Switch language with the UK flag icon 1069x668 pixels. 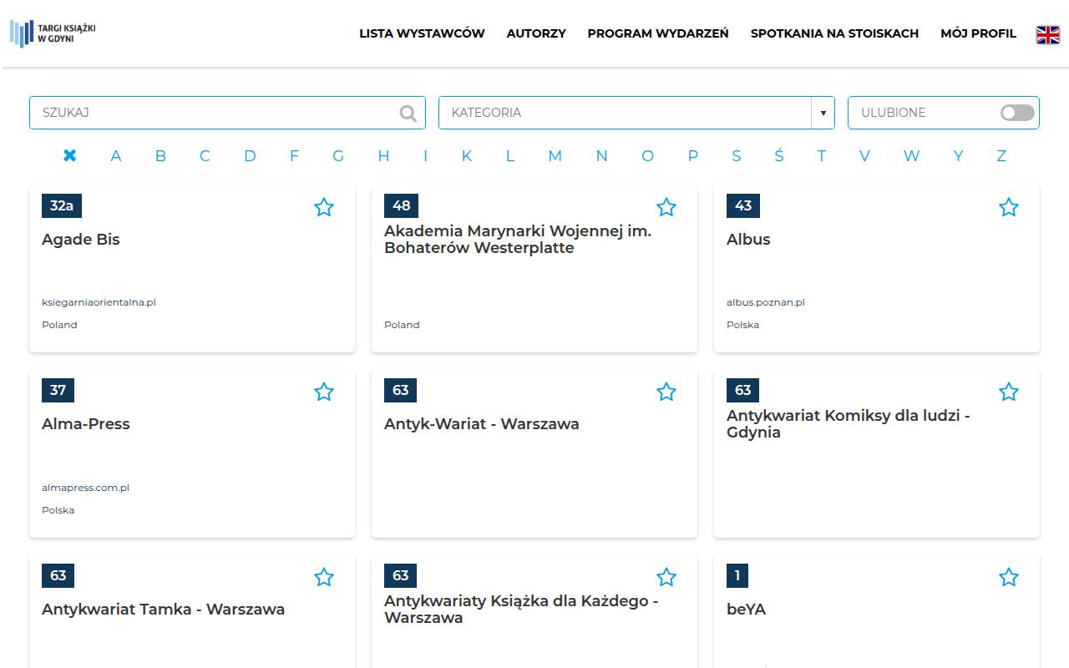pyautogui.click(x=1048, y=34)
